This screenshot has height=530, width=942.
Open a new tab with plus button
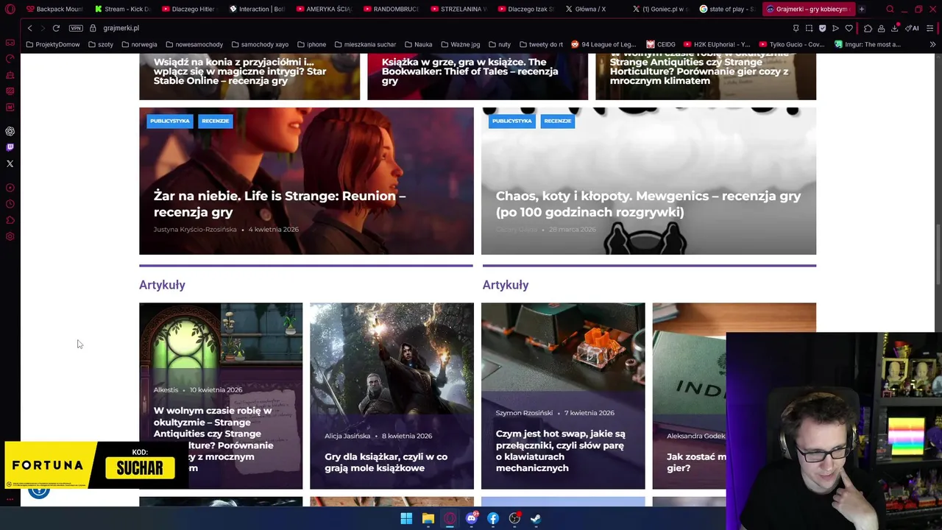click(x=861, y=9)
